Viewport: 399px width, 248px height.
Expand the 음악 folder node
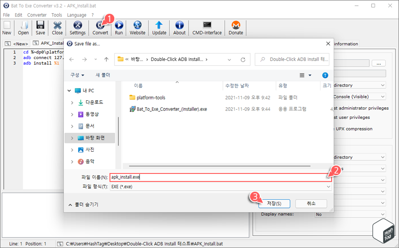72,161
